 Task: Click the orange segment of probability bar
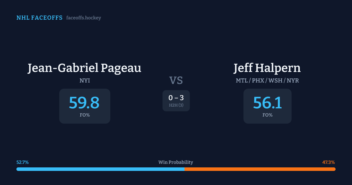coord(260,169)
